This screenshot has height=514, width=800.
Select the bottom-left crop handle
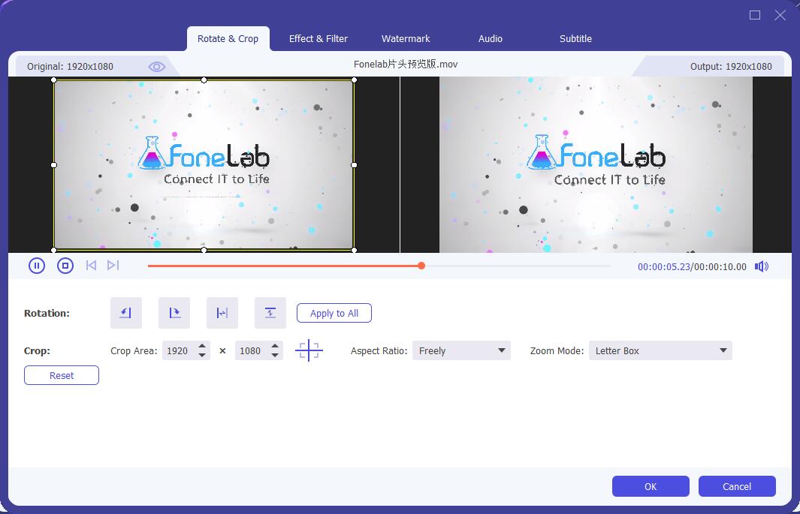tap(54, 250)
